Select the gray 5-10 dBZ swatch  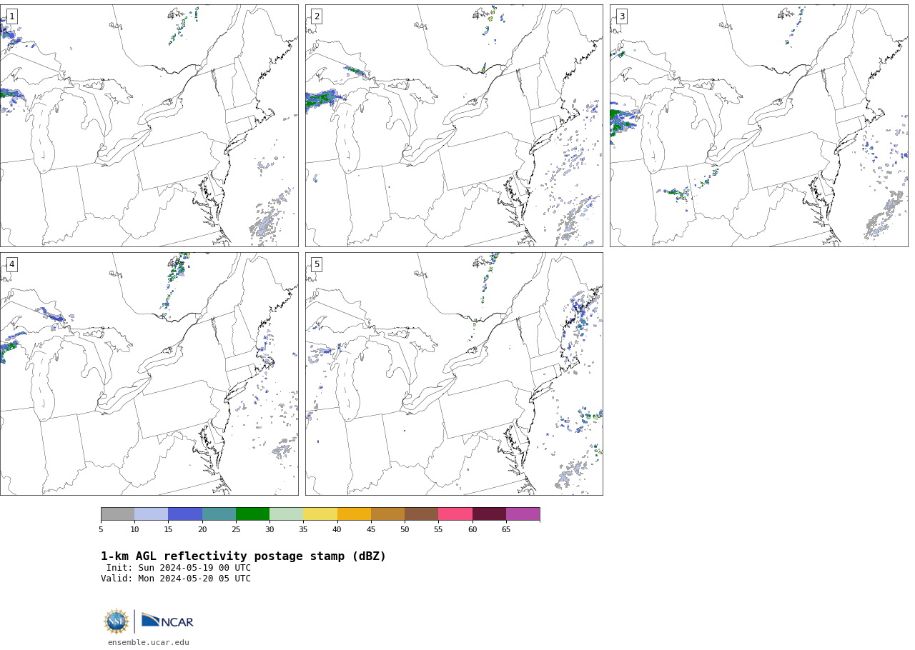point(117,514)
